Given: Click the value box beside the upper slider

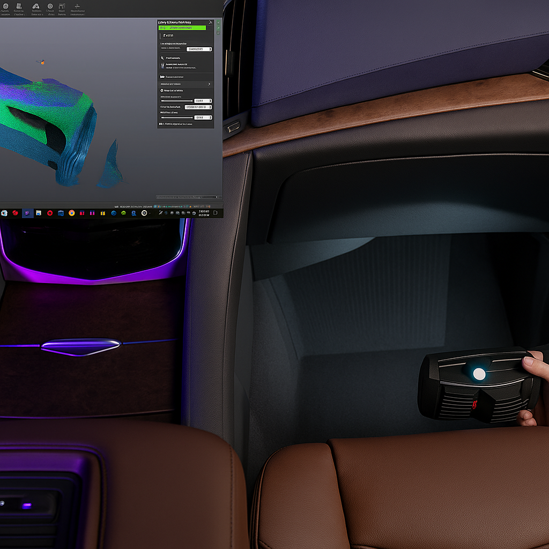Looking at the screenshot, I should tap(202, 101).
